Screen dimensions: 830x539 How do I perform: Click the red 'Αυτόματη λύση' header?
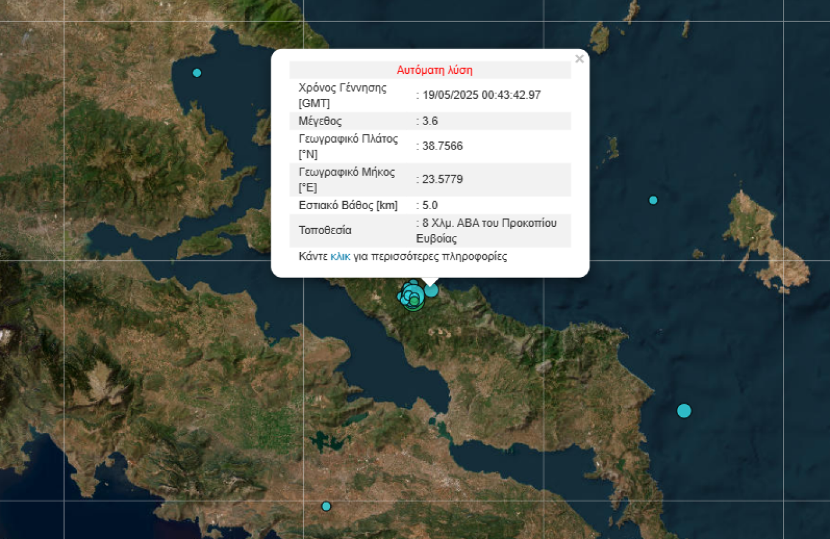click(434, 70)
